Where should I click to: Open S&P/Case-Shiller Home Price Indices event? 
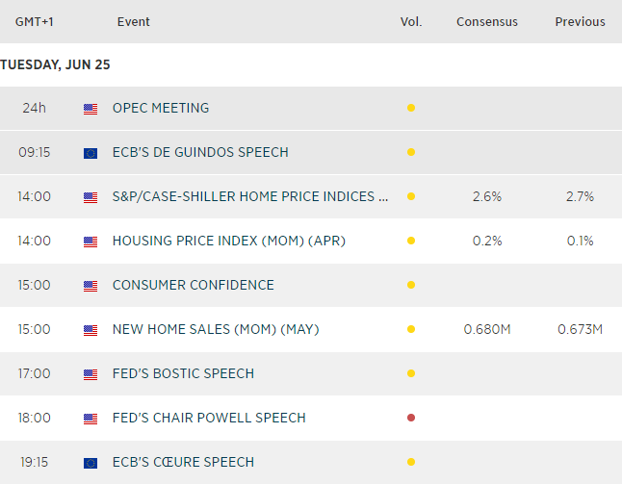point(250,196)
